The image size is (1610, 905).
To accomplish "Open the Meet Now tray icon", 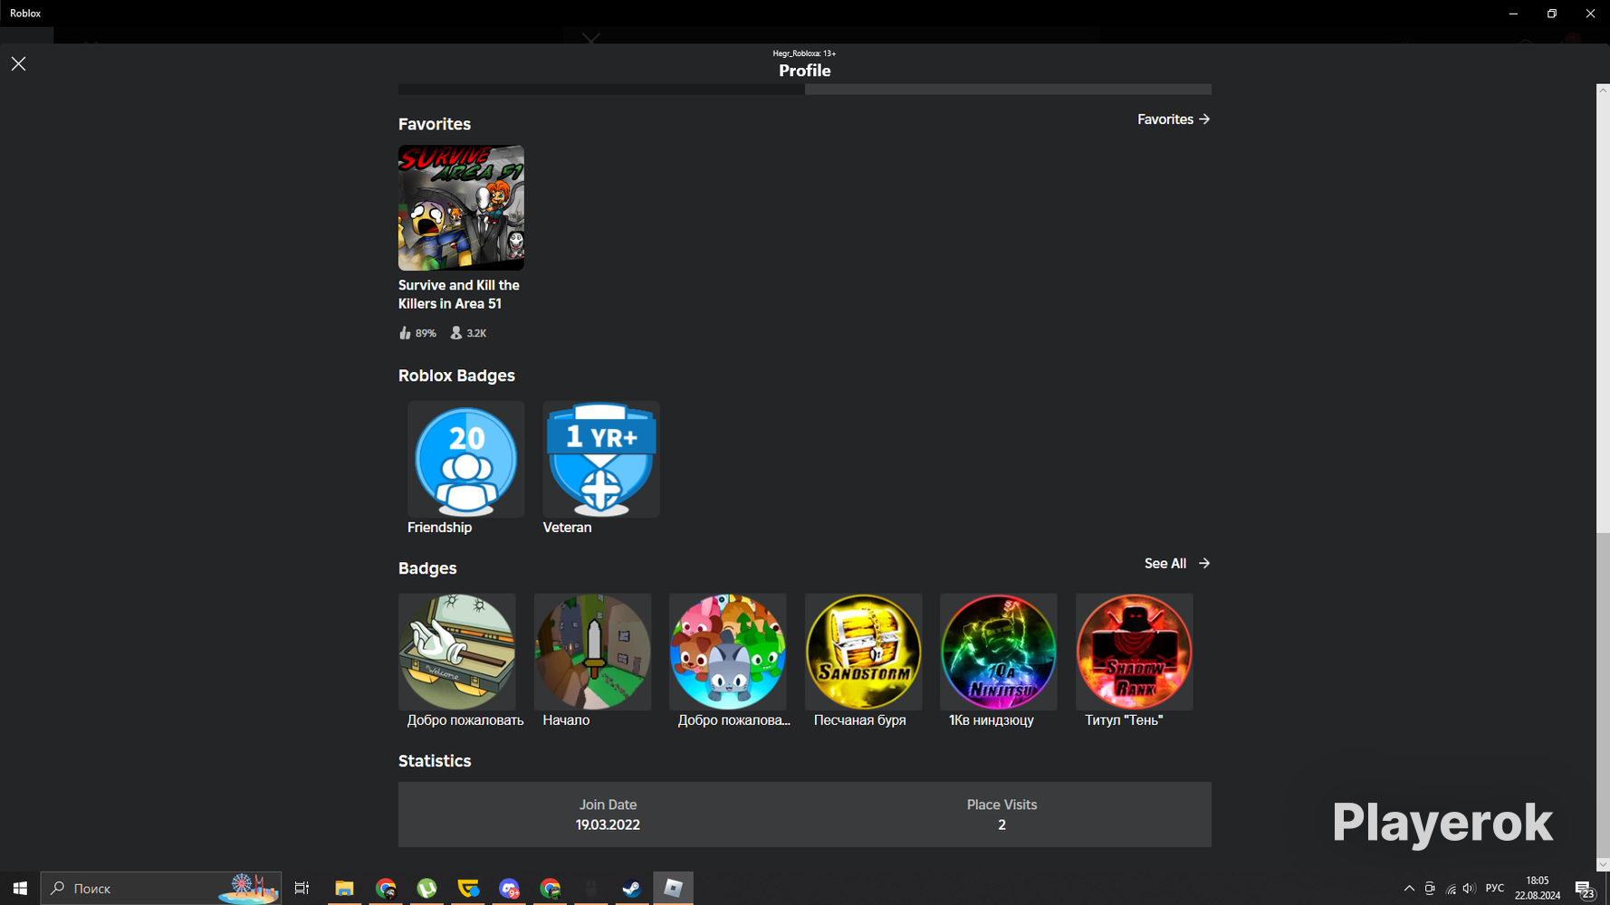I will click(1430, 889).
